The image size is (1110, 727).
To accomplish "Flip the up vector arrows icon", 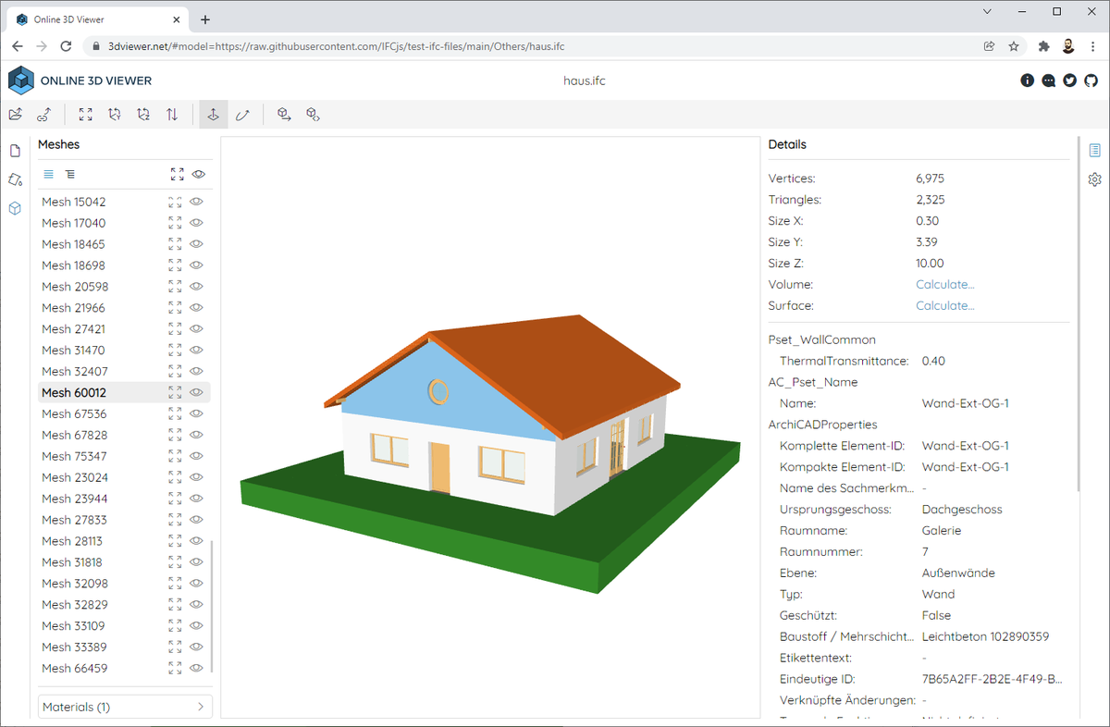I will (x=172, y=115).
